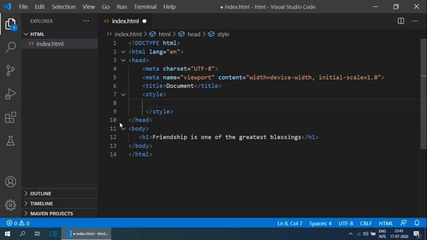427x240 pixels.
Task: Click the errors count in status bar
Action: click(x=12, y=223)
